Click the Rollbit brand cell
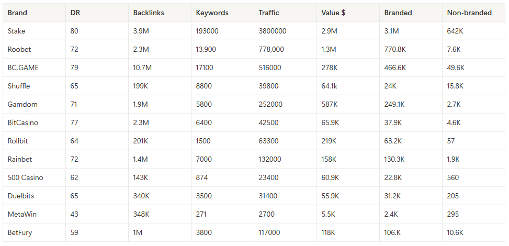The width and height of the screenshot is (509, 246). pyautogui.click(x=34, y=141)
